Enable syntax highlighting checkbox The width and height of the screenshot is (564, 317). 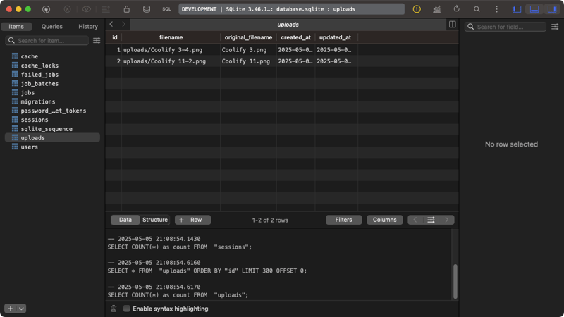coord(127,309)
